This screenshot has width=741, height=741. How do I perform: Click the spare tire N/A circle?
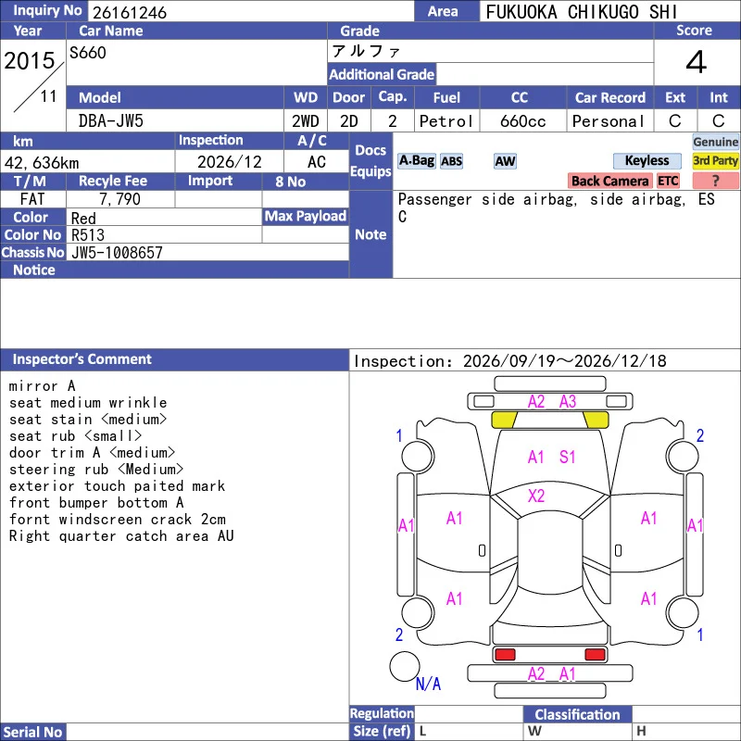[405, 666]
